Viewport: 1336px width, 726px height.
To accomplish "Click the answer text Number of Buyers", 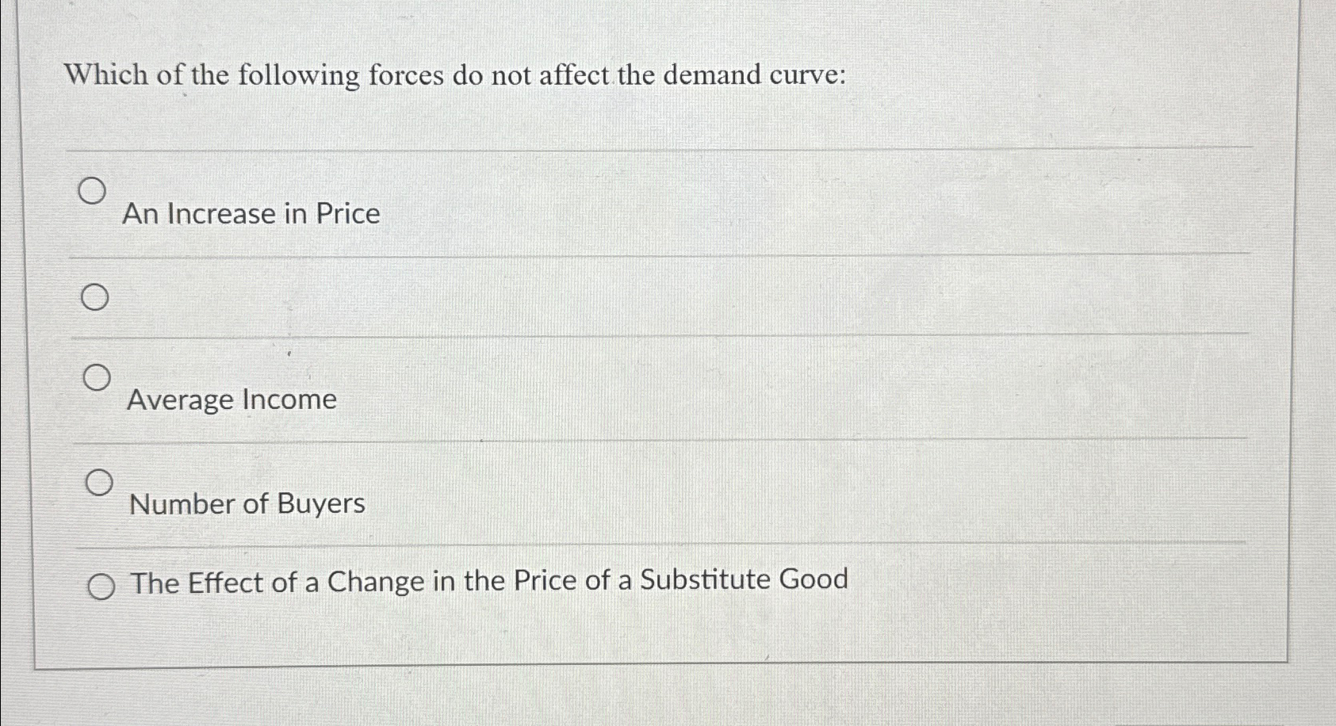I will 246,503.
